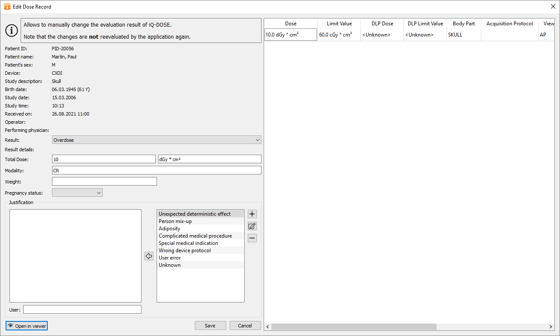The height and width of the screenshot is (336, 560).
Task: Open the study with Open in viewer
Action: click(x=27, y=326)
